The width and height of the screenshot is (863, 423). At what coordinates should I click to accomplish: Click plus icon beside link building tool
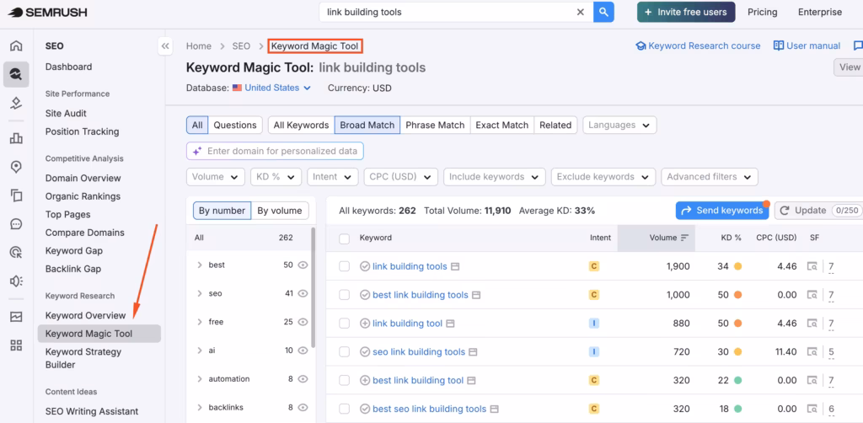pyautogui.click(x=364, y=324)
